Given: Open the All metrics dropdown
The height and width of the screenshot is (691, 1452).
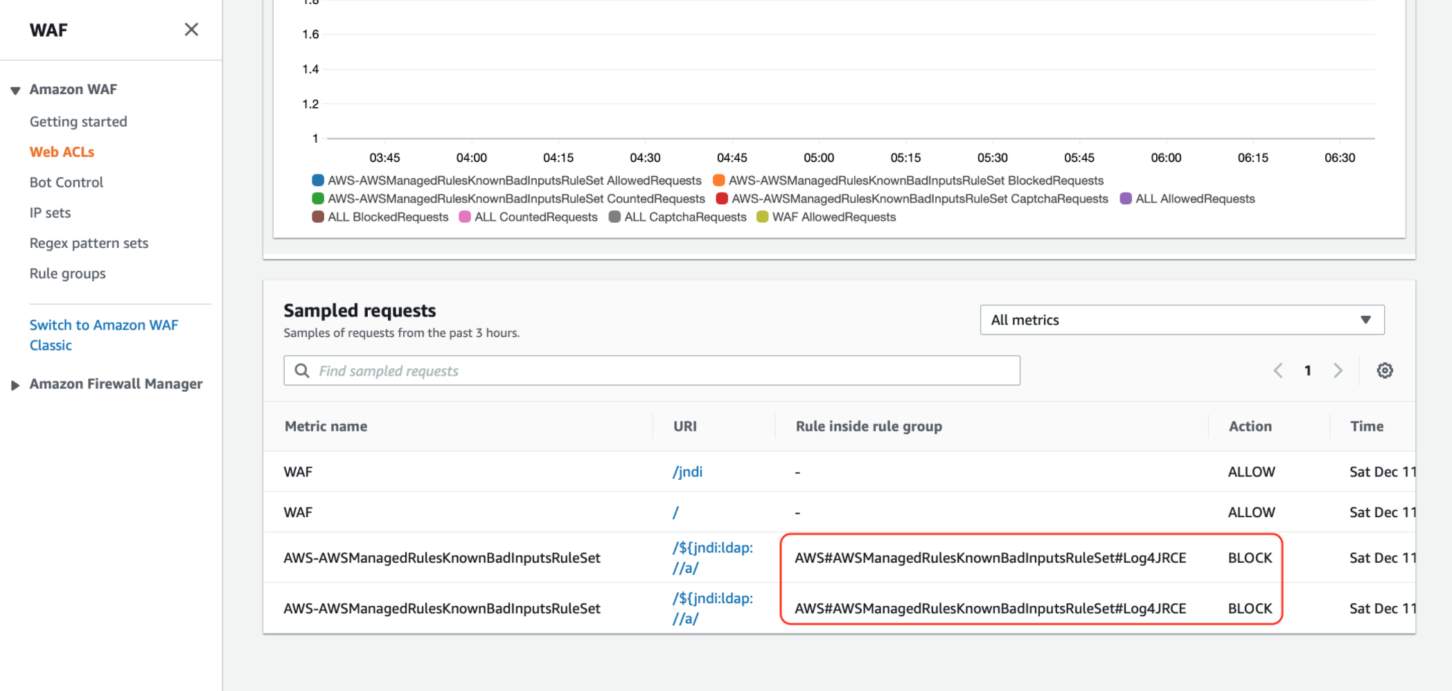Looking at the screenshot, I should click(x=1182, y=320).
